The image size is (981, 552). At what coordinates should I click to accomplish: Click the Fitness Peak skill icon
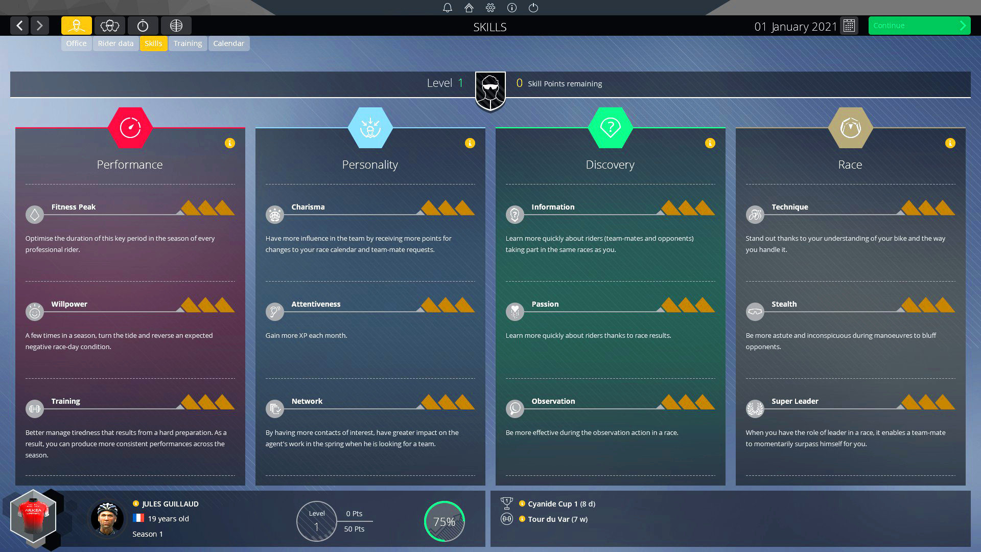(34, 214)
